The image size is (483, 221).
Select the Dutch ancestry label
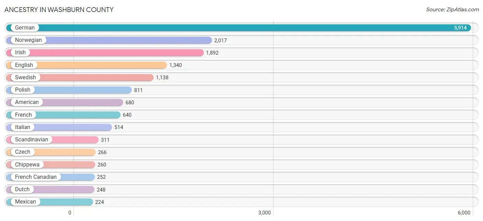tap(22, 189)
